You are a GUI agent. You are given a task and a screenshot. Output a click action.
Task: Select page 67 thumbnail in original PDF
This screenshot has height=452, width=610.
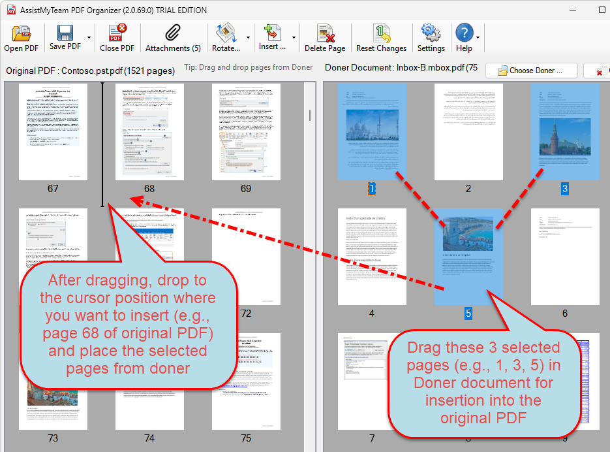click(x=53, y=132)
